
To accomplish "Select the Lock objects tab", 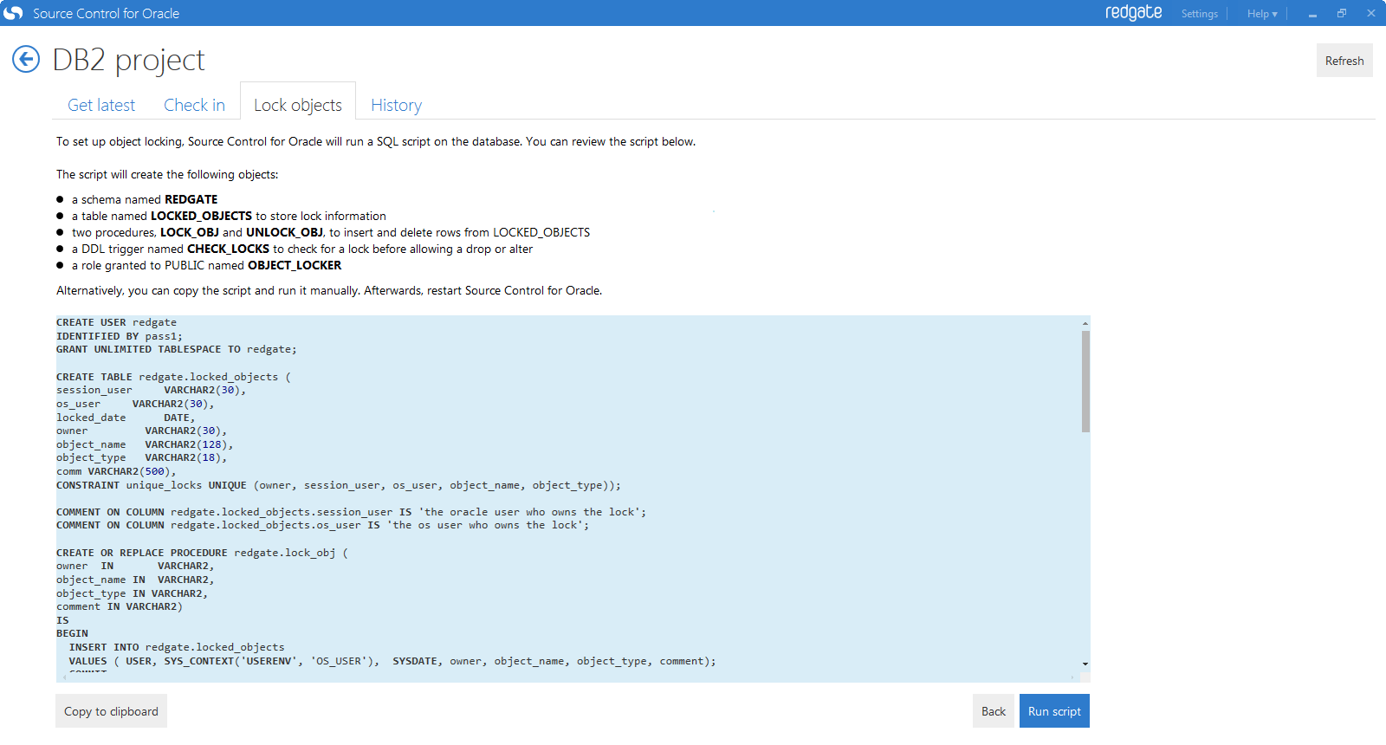I will click(298, 105).
